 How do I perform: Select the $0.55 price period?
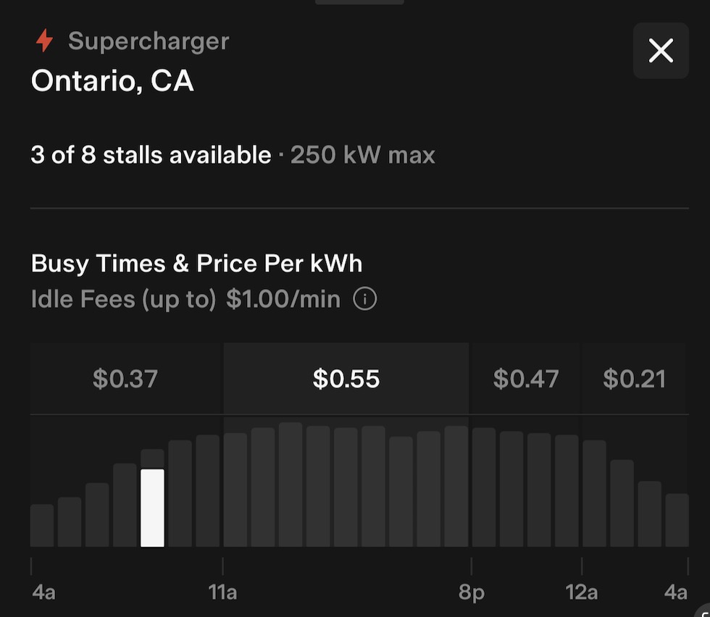point(346,379)
